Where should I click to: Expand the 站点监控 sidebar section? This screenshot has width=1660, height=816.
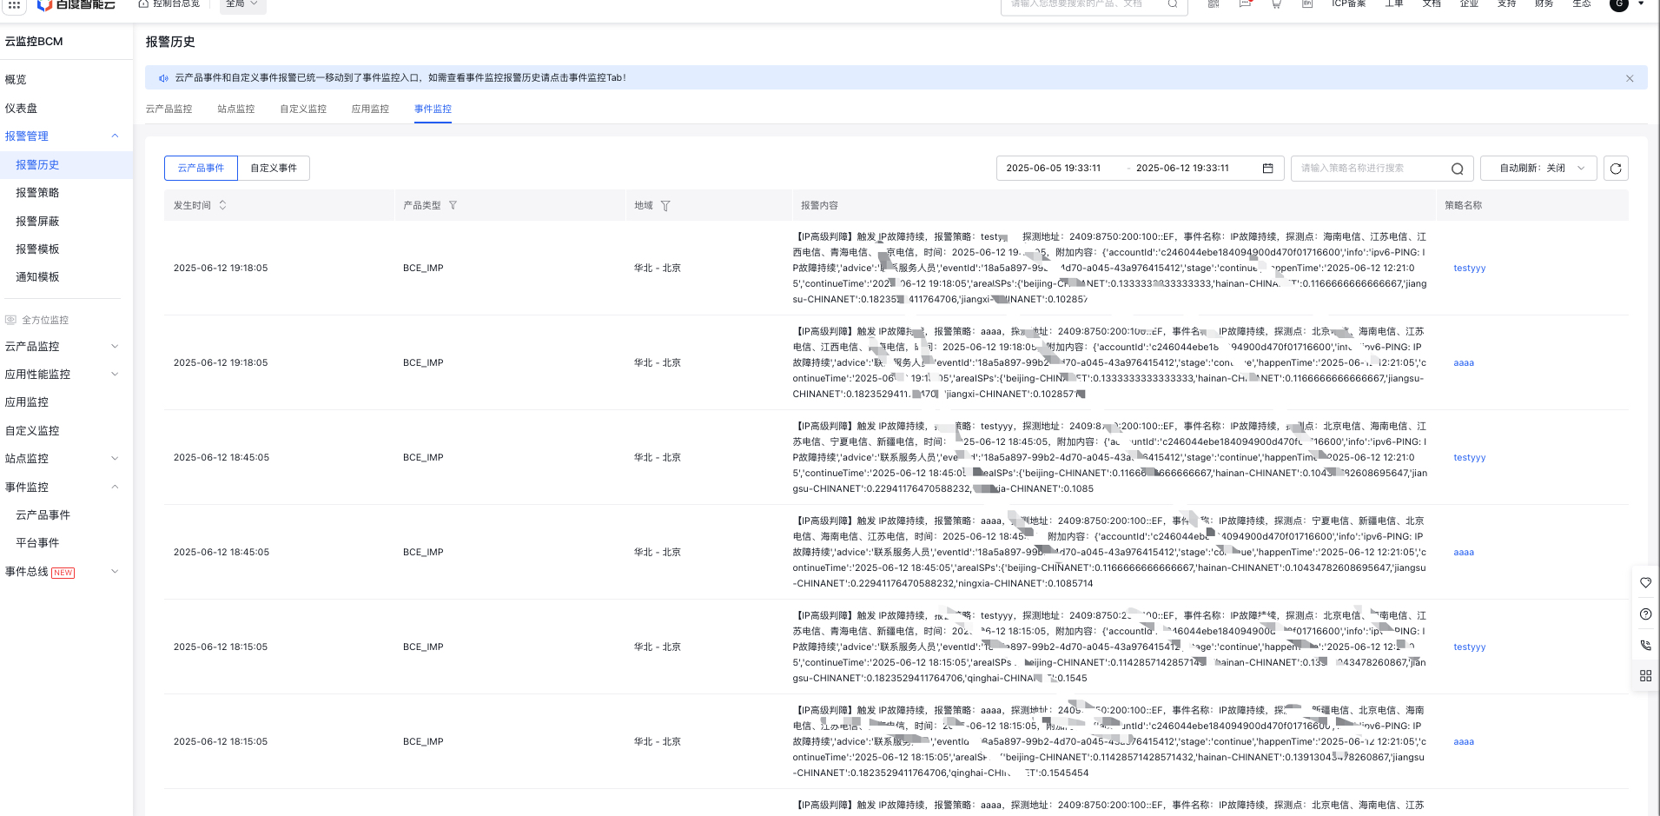tap(115, 458)
